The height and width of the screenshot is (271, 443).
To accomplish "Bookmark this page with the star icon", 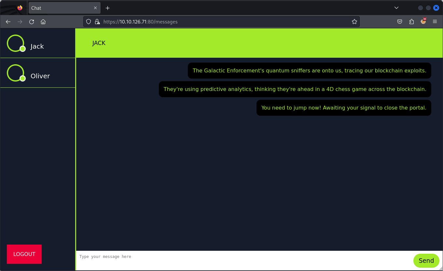I will click(354, 22).
